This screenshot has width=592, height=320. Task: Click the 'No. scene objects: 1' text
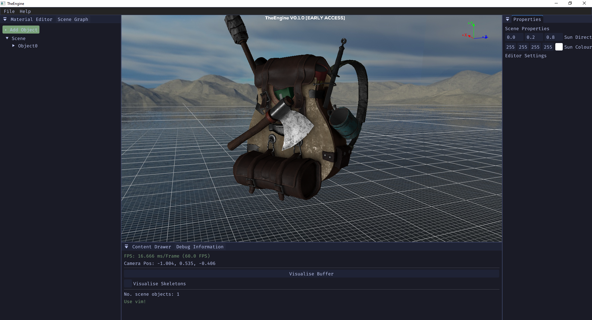(151, 294)
